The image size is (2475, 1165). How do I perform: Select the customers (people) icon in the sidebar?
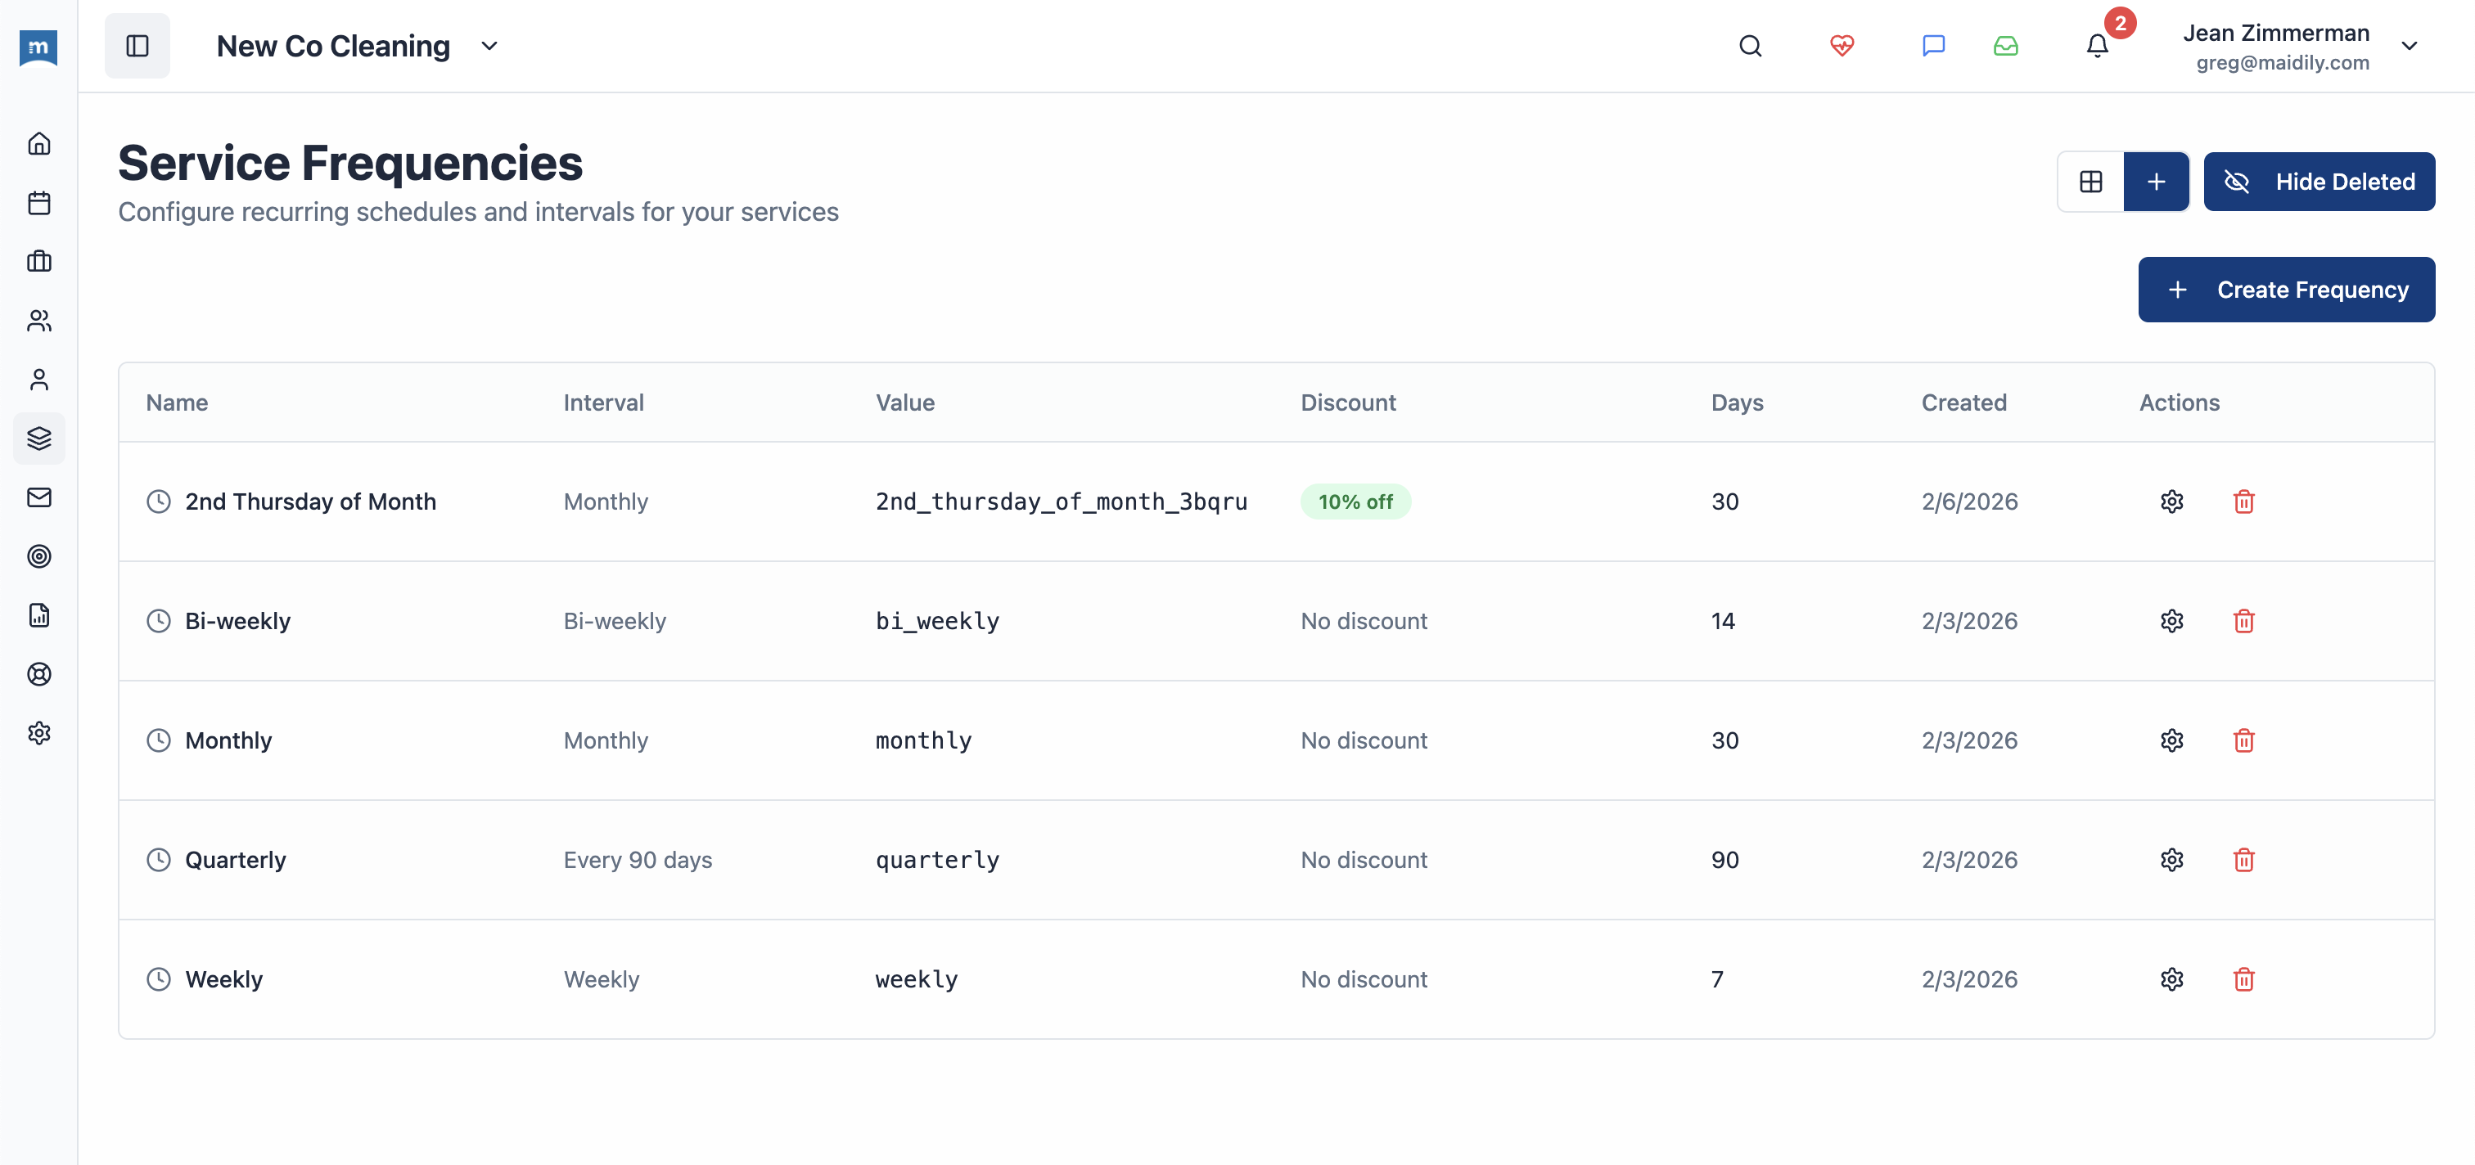tap(38, 320)
